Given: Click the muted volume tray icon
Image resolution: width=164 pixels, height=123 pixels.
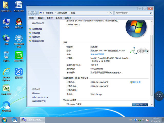Looking at the screenshot, I should click(147, 120).
